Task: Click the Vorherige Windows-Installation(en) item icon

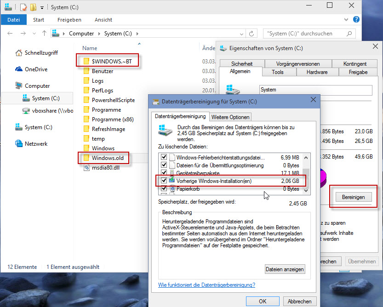Action: tap(172, 181)
